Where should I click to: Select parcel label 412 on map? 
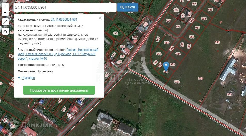pos(114,55)
